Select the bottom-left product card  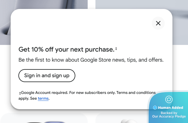(43, 118)
